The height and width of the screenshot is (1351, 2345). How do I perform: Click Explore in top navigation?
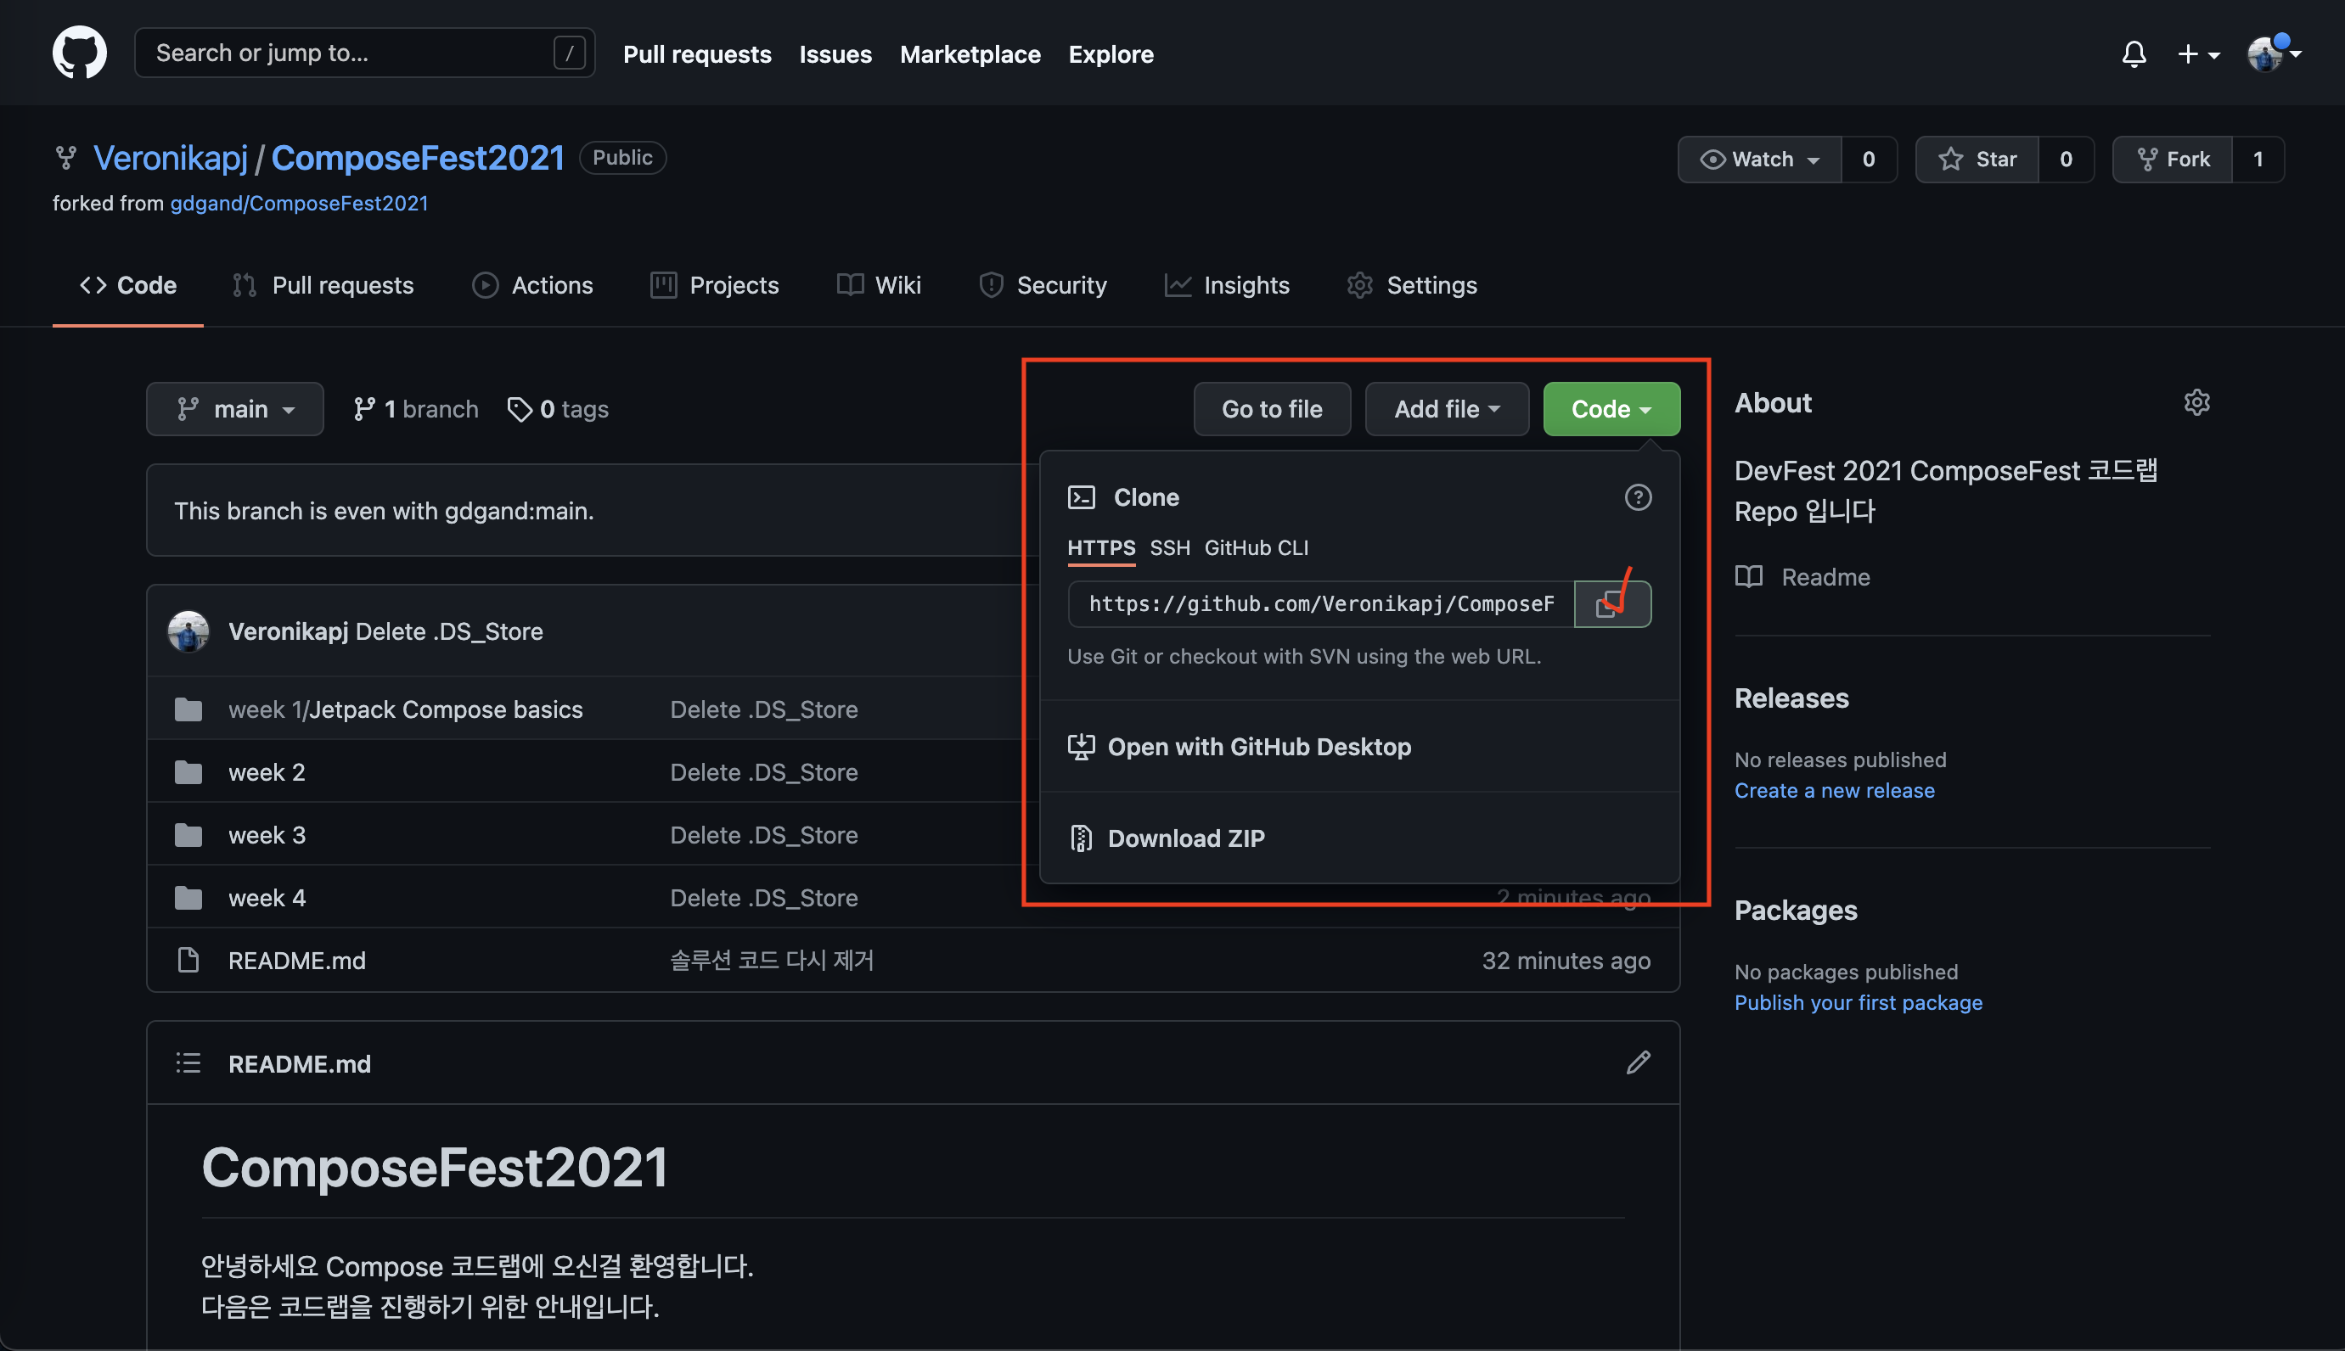click(1111, 55)
